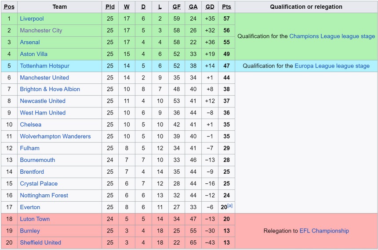Select the Wolverhampton Wanderers link
This screenshot has width=378, height=250.
tap(55, 136)
